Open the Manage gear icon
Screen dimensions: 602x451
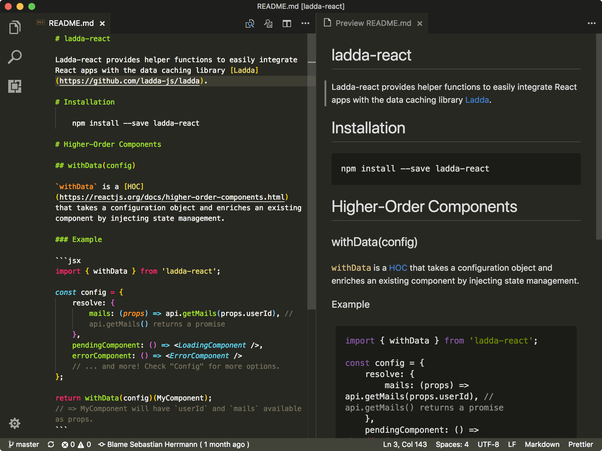click(15, 423)
